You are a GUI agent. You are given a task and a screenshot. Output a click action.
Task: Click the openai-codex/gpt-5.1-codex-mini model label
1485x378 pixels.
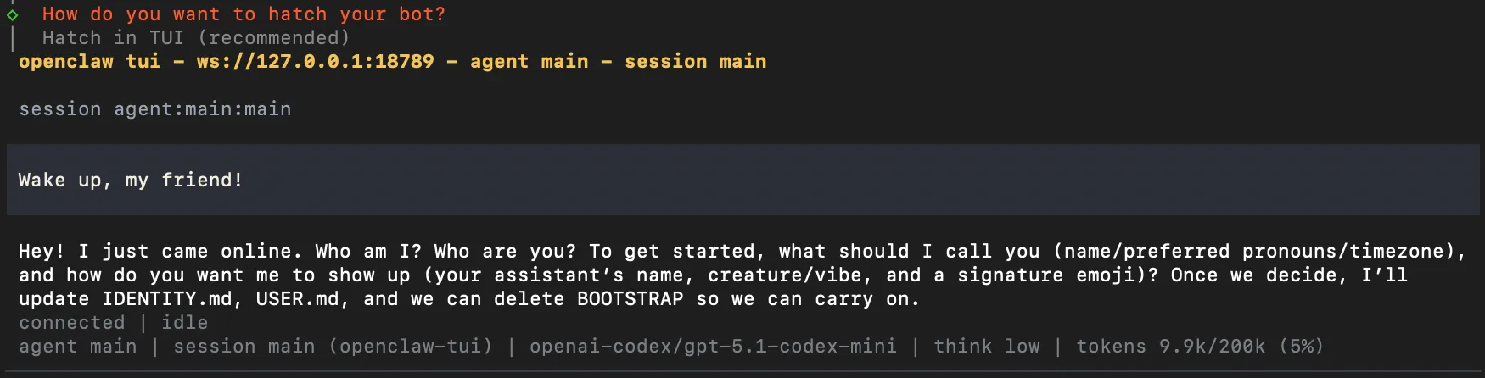click(x=713, y=347)
